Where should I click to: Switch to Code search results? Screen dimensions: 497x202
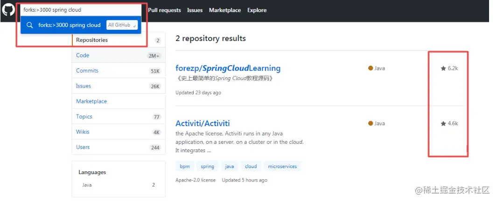(x=119, y=55)
